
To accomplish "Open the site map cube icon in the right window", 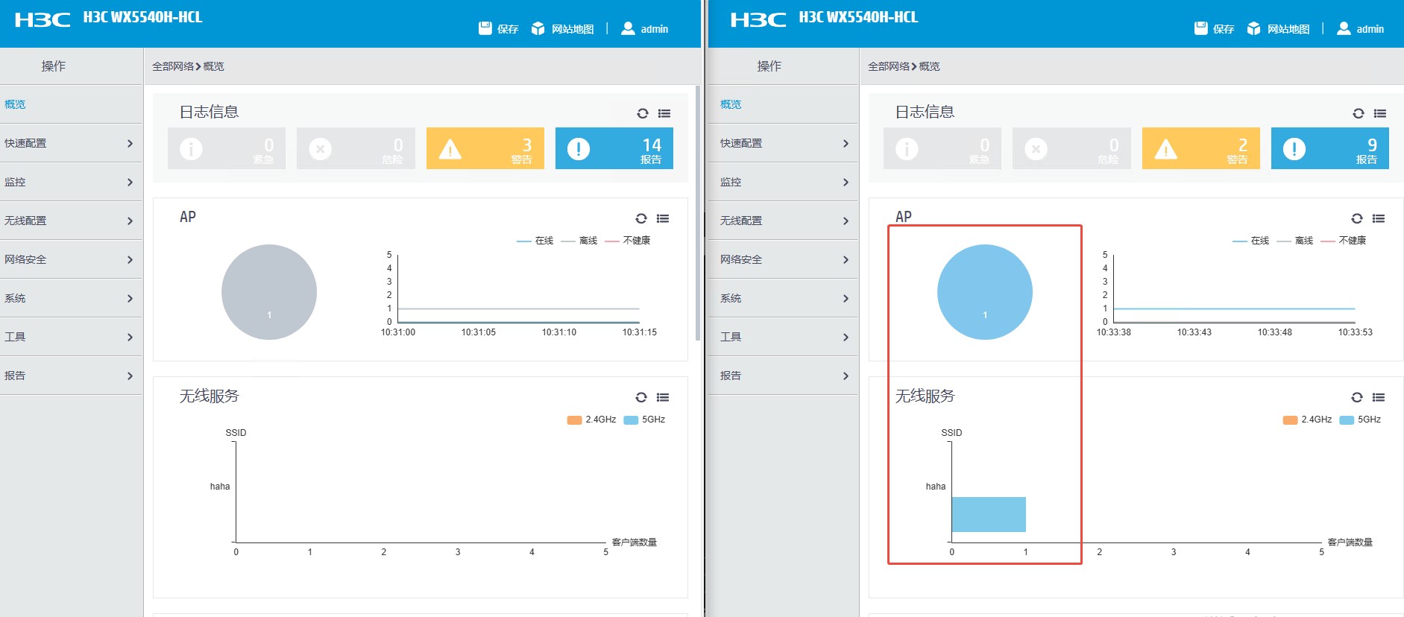I will click(x=1253, y=28).
